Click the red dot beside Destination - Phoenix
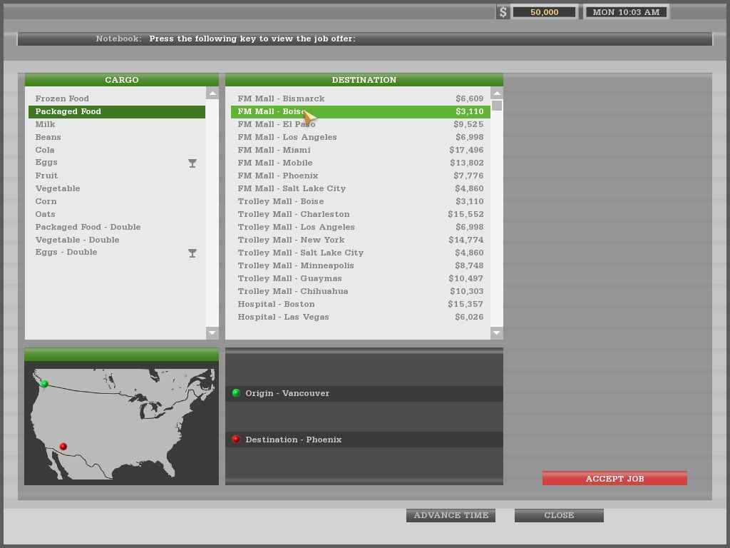Screen dimensions: 730x548 (236, 440)
